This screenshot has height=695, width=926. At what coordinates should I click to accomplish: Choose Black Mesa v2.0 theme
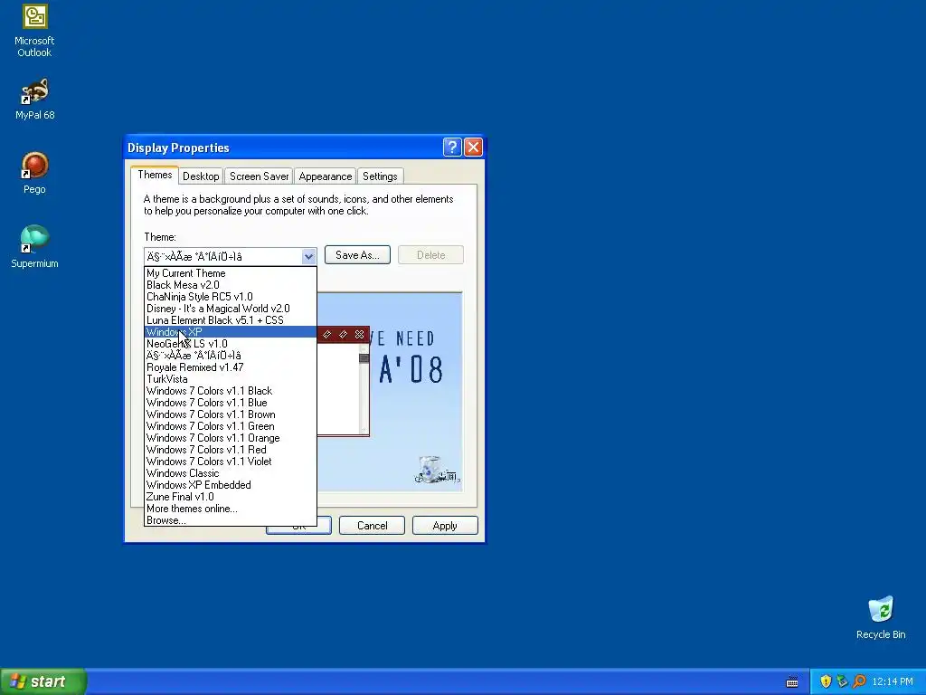tap(231, 285)
